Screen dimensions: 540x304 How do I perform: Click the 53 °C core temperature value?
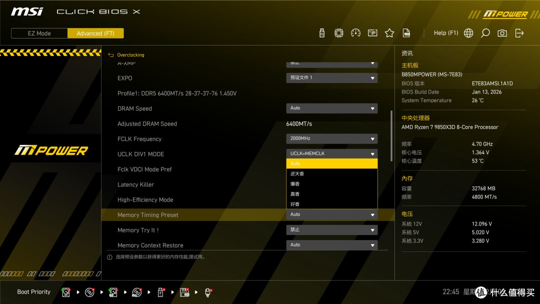[477, 161]
